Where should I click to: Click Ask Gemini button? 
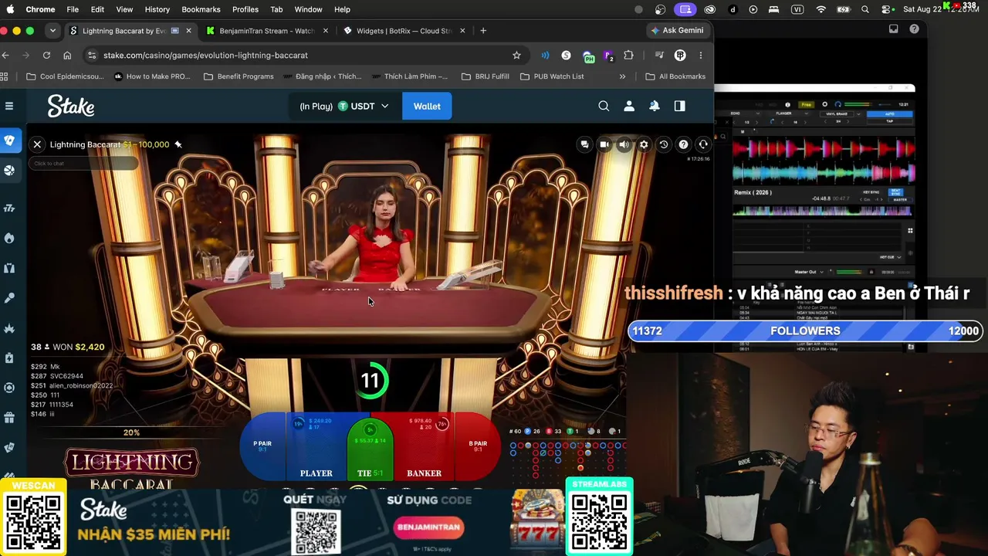click(x=678, y=31)
